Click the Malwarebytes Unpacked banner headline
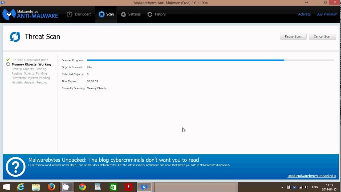This screenshot has width=341, height=192. (113, 160)
